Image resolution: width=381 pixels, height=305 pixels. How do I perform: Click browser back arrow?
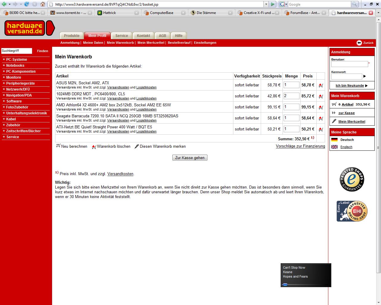[x=4, y=4]
